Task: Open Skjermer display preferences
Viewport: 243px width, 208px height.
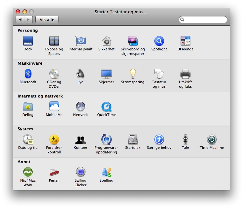Action: (x=107, y=74)
